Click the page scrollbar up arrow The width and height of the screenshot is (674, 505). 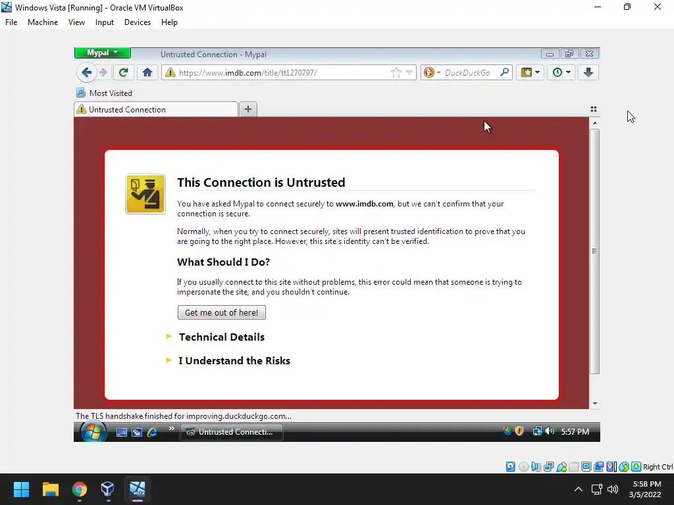pyautogui.click(x=595, y=123)
